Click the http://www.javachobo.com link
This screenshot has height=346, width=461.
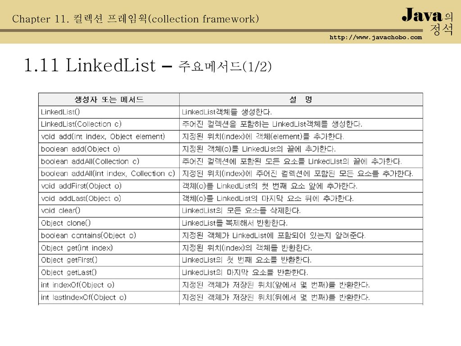[x=375, y=37]
